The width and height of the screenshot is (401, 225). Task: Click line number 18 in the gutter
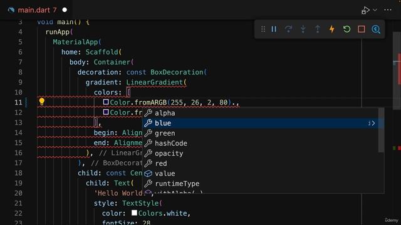click(18, 173)
